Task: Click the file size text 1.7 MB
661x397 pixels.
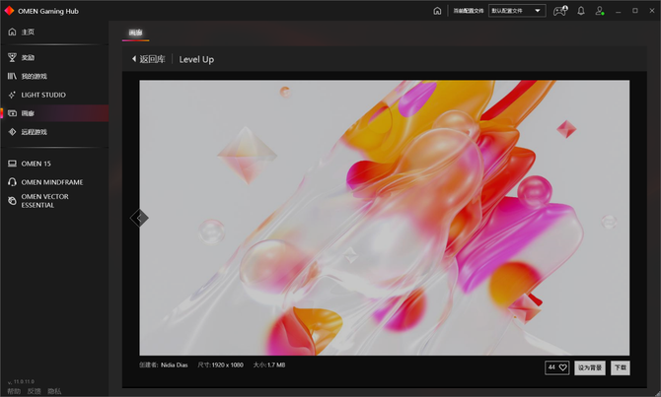Action: (276, 365)
